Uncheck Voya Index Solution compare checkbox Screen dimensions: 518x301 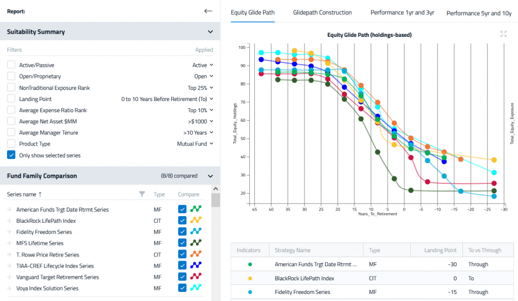(182, 288)
